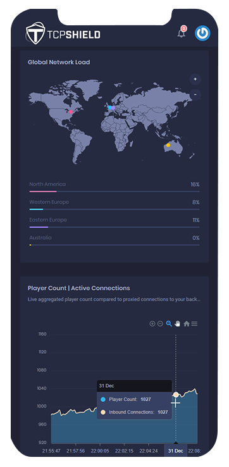
Task: Click chart zoom-out minus circle icon
Action: click(x=160, y=323)
